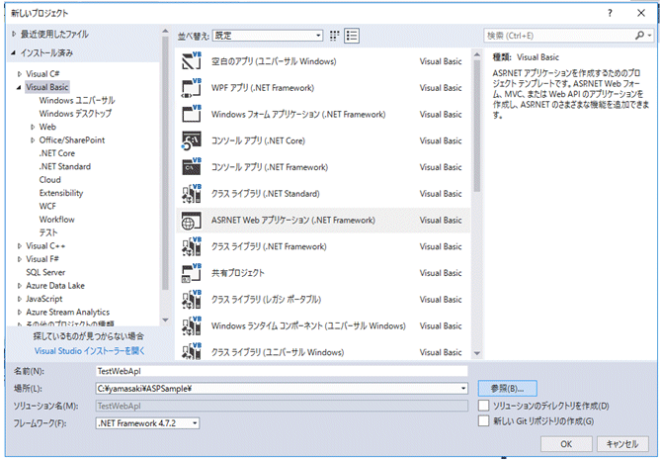
Task: Click the WPF アプリ (.NET Framework) text
Action: pyautogui.click(x=263, y=88)
